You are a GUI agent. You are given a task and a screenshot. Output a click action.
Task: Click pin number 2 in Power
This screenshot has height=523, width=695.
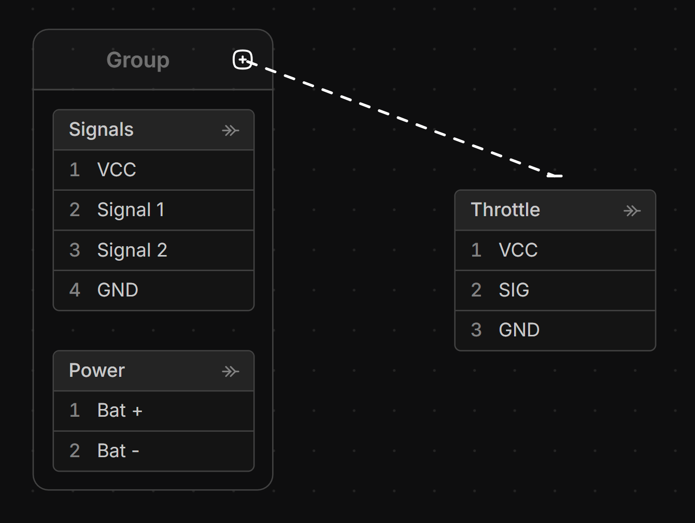[75, 451]
